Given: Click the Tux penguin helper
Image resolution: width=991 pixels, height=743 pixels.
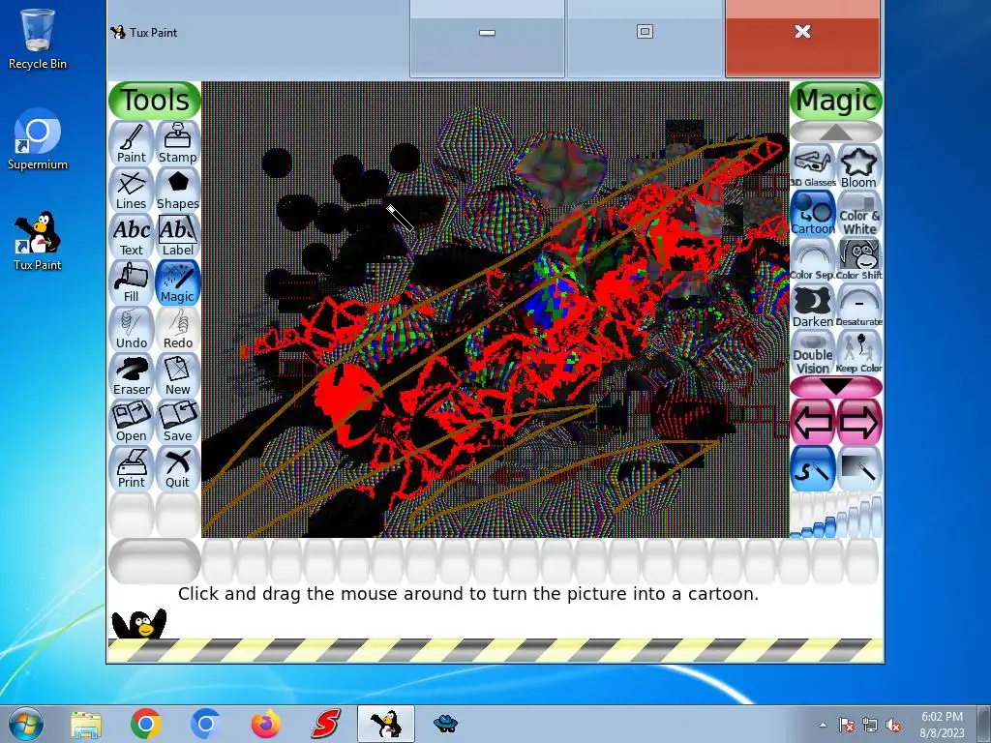Looking at the screenshot, I should 139,623.
